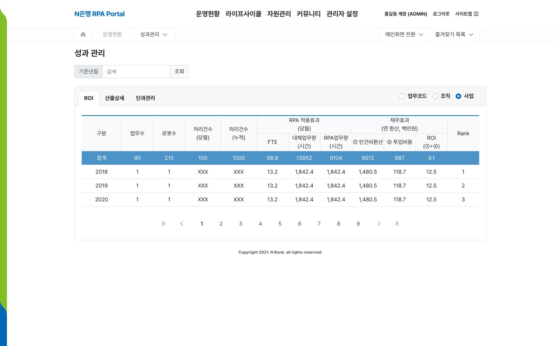The width and height of the screenshot is (554, 346).
Task: Click the 2020 row label
Action: click(101, 199)
